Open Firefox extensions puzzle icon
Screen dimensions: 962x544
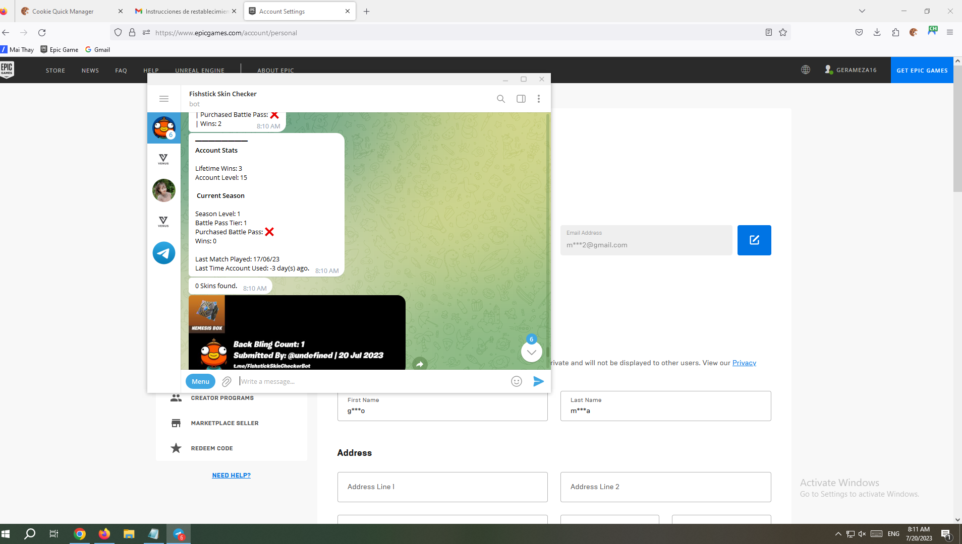click(895, 32)
